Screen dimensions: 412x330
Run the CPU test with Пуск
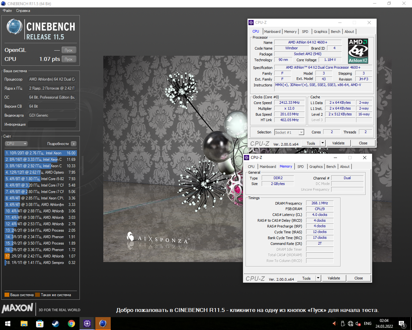tap(69, 59)
